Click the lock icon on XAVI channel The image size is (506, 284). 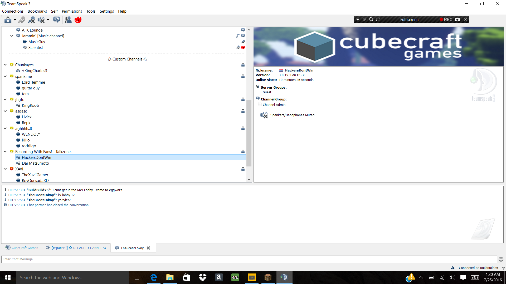[x=243, y=169]
